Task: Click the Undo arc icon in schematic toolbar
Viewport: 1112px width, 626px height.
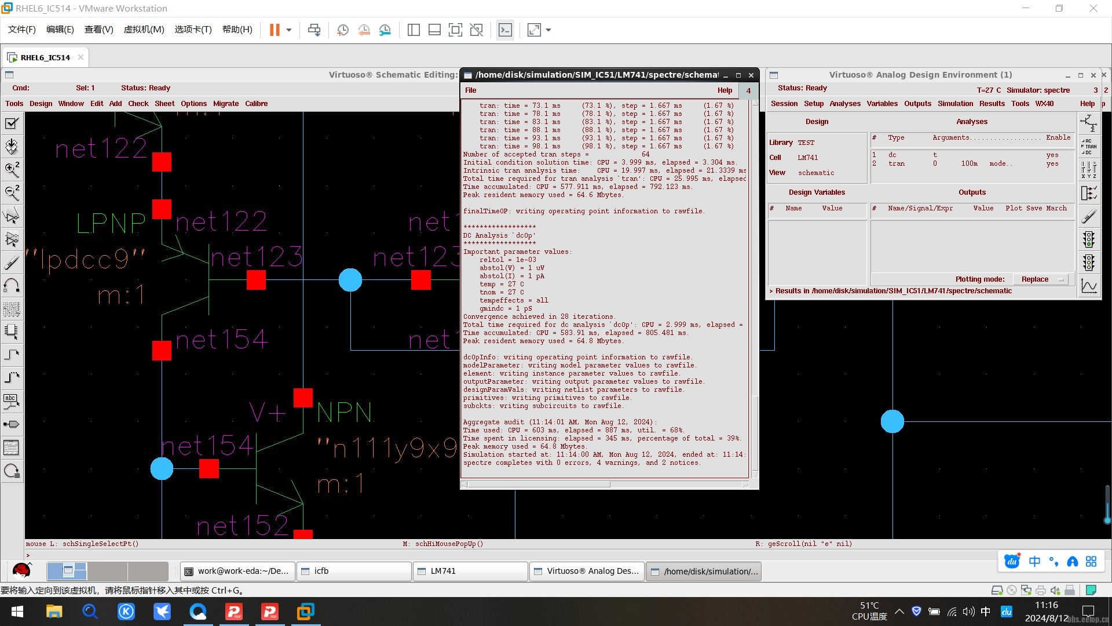Action: [x=12, y=286]
